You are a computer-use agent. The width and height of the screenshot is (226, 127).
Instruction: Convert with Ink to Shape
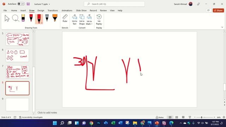[x=82, y=20]
